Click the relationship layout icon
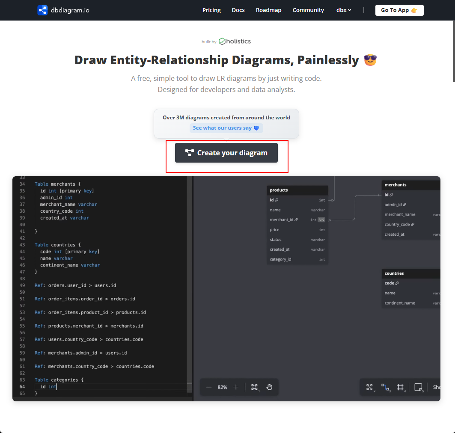Viewport: 455px width, 433px height. pyautogui.click(x=385, y=387)
